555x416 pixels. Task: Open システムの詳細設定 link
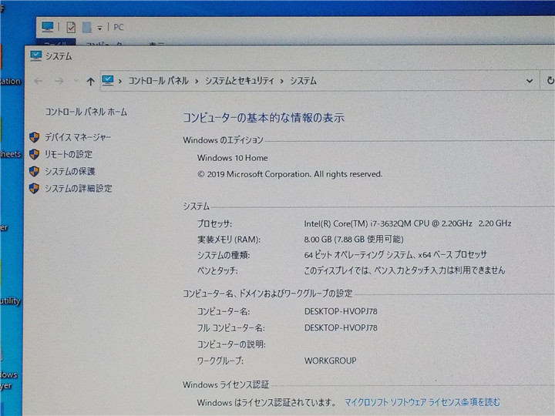(78, 188)
